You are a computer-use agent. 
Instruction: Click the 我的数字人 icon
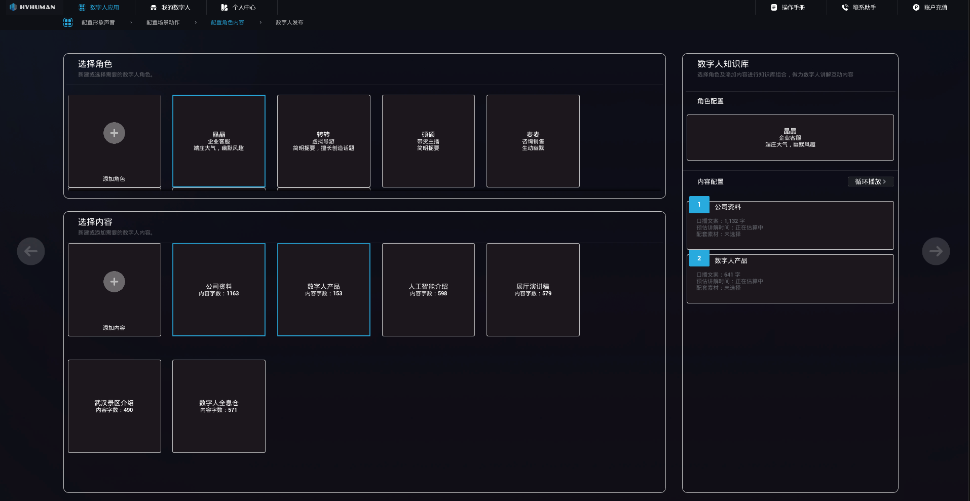pyautogui.click(x=154, y=8)
